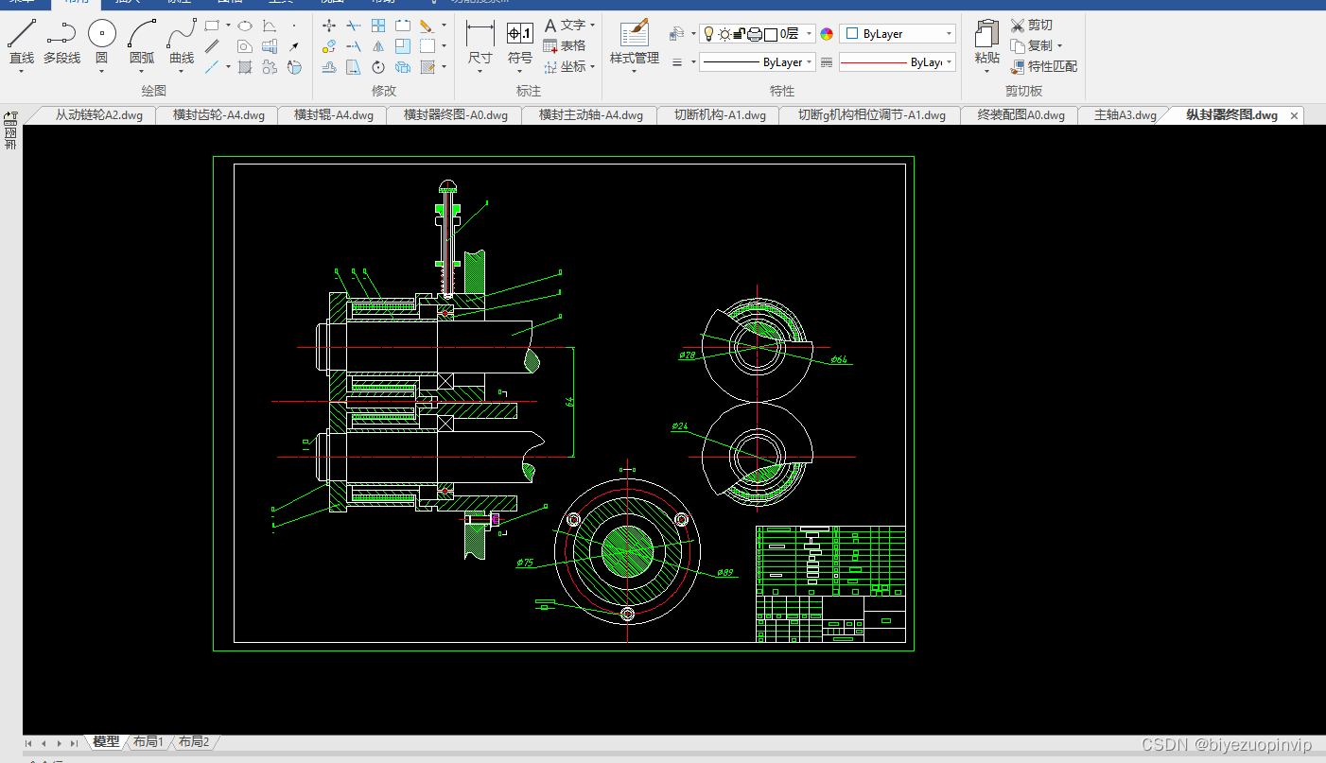Select the 曲线 spline curve tool

(182, 43)
